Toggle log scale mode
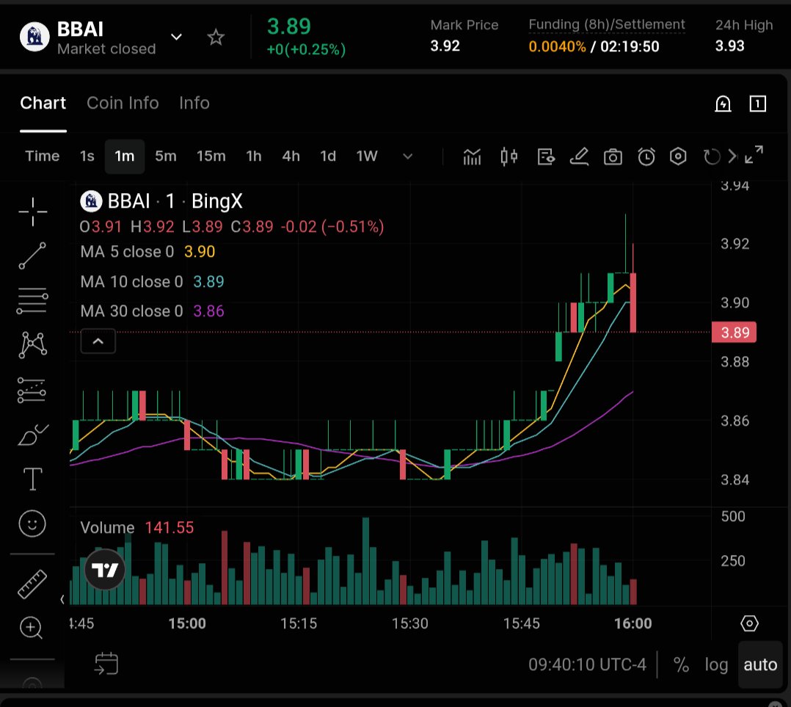 716,664
